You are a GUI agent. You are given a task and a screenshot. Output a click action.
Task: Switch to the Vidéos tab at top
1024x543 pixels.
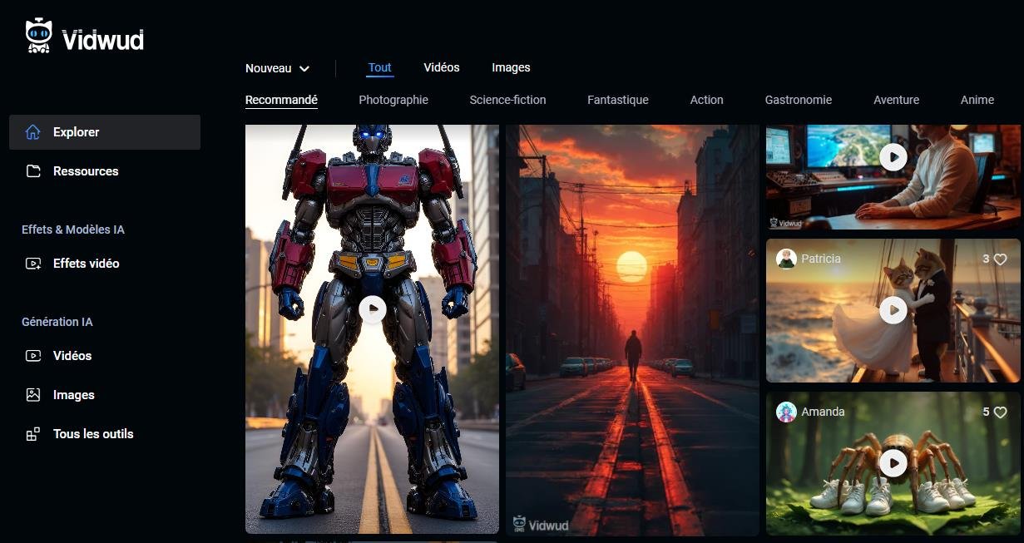(x=442, y=67)
